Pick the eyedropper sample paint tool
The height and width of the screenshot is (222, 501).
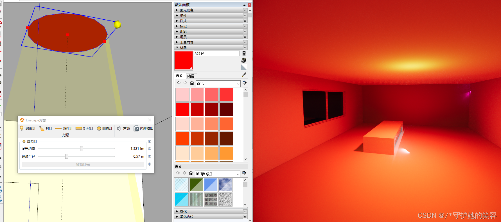[x=244, y=75]
